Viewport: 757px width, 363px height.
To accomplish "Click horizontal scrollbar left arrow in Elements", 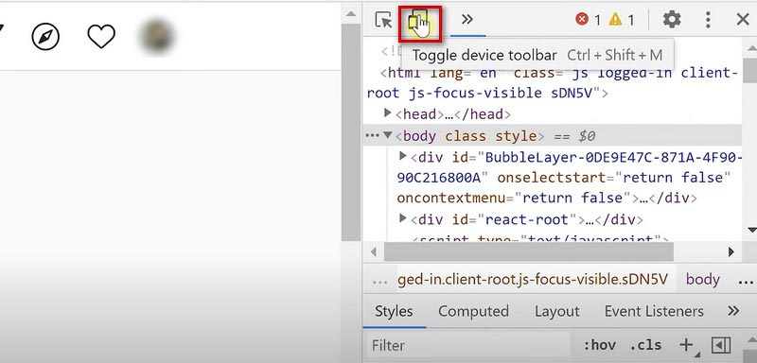I will 373,251.
